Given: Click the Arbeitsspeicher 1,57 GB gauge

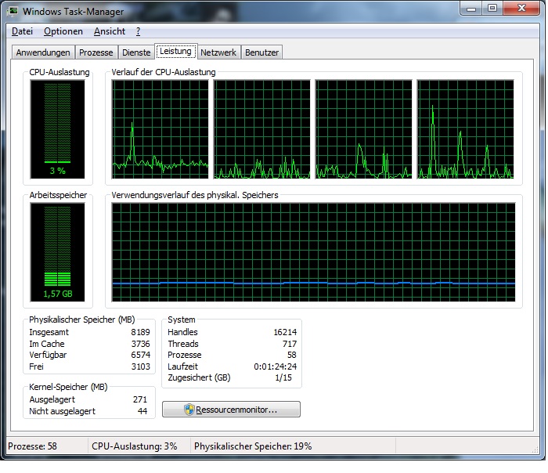Looking at the screenshot, I should tap(57, 252).
